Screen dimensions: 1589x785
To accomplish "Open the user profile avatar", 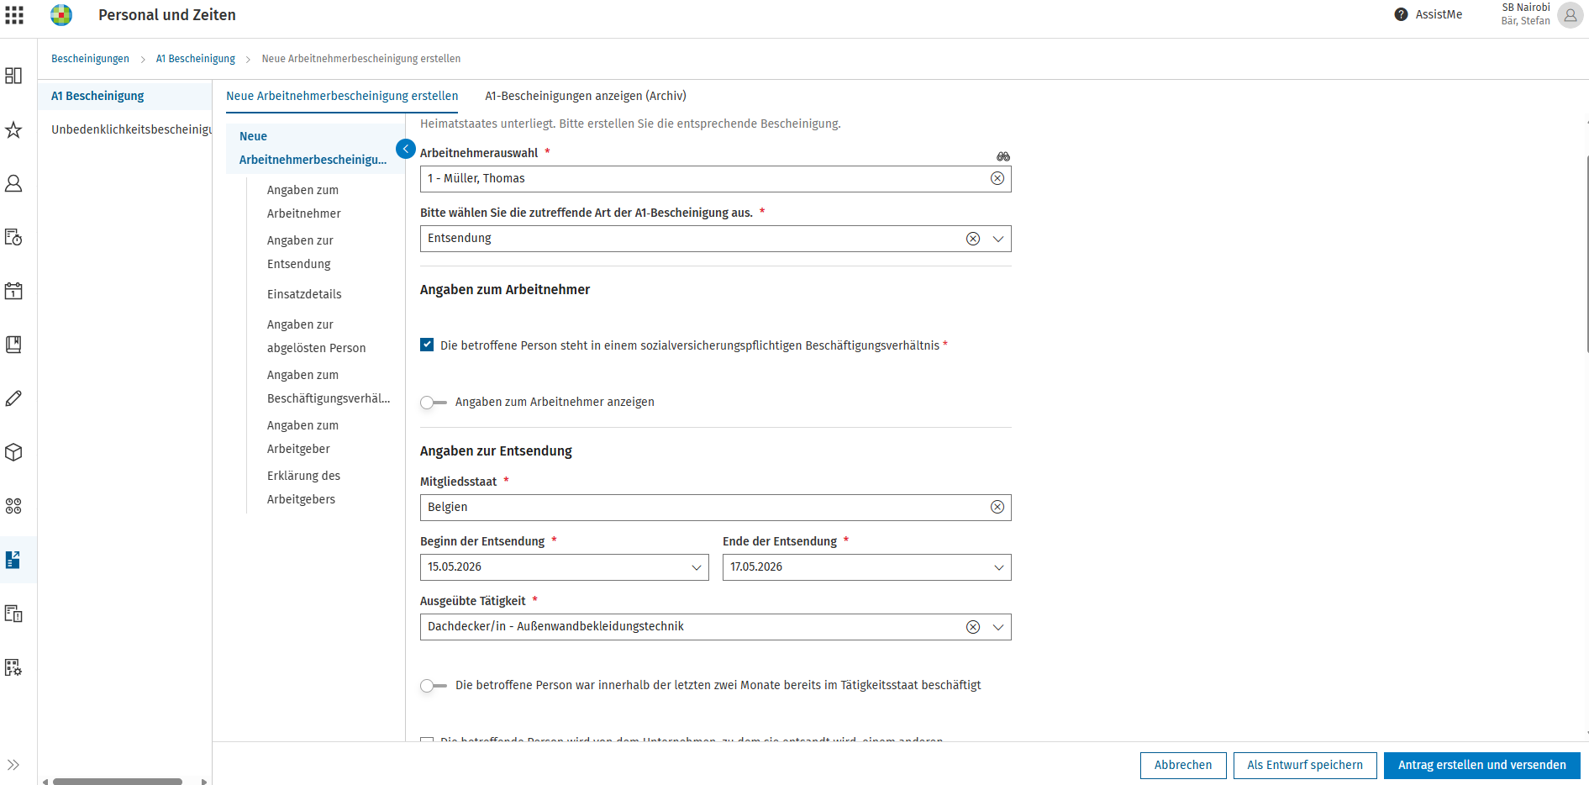I will (x=1570, y=15).
